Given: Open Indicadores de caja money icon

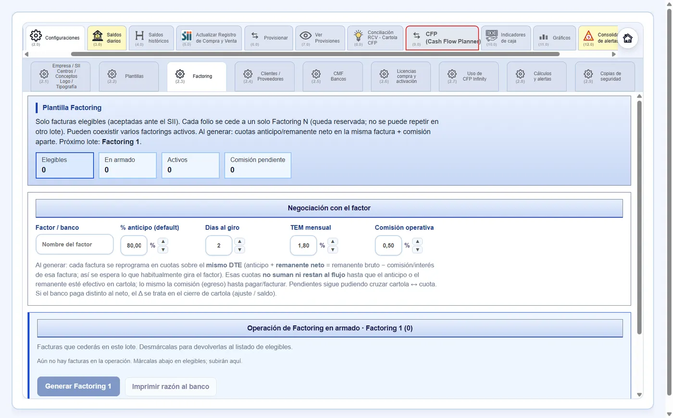Looking at the screenshot, I should [x=506, y=38].
